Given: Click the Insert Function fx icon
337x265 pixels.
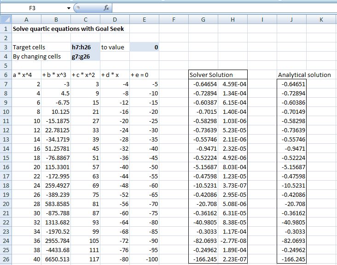Looking at the screenshot, I should click(106, 8).
